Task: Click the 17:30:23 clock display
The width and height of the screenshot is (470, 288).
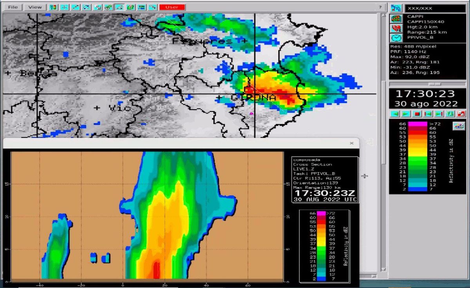Action: 425,94
